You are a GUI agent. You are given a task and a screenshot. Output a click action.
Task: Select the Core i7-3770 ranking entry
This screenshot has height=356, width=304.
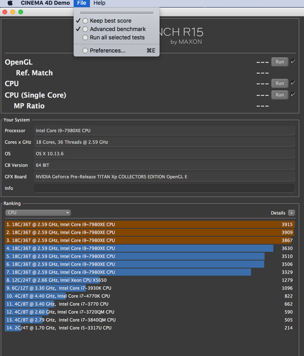point(150,304)
